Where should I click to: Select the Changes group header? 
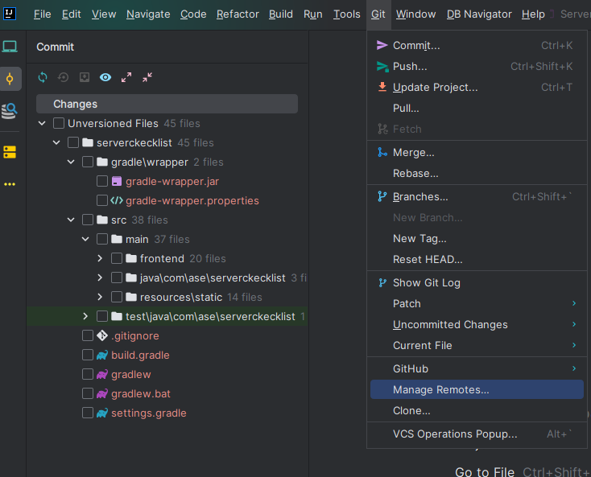167,104
